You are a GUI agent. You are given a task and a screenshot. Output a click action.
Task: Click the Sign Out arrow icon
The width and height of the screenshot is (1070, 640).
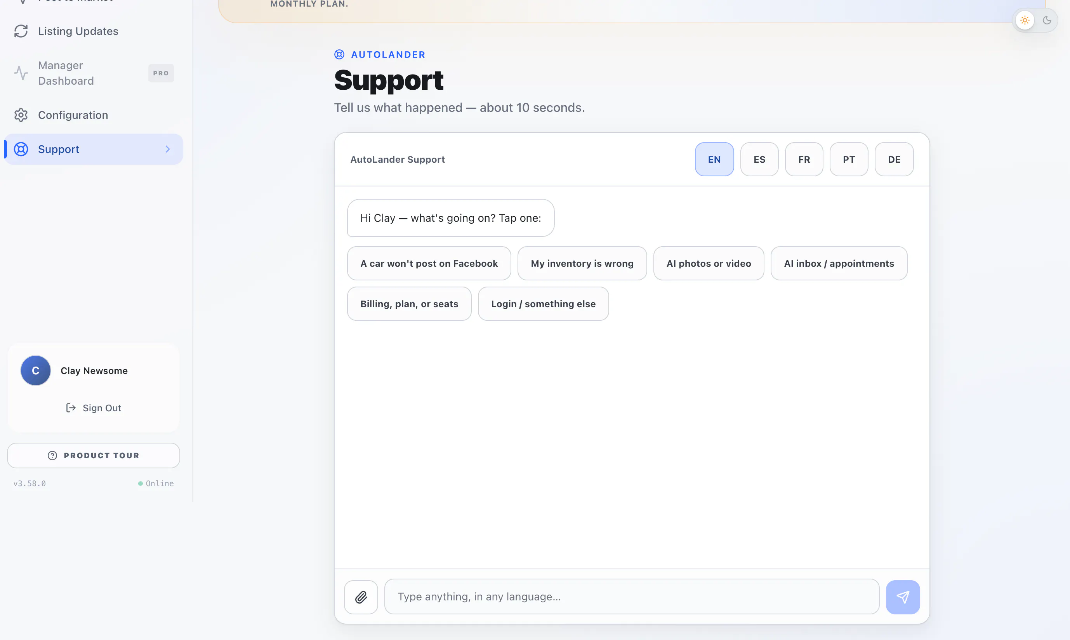point(71,407)
